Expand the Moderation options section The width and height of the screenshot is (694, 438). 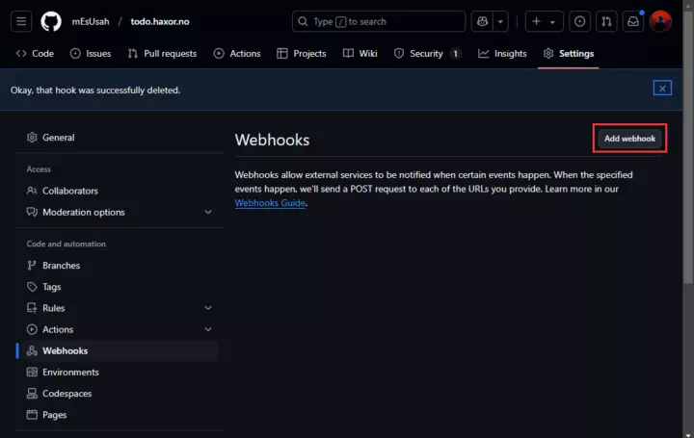[x=208, y=212]
